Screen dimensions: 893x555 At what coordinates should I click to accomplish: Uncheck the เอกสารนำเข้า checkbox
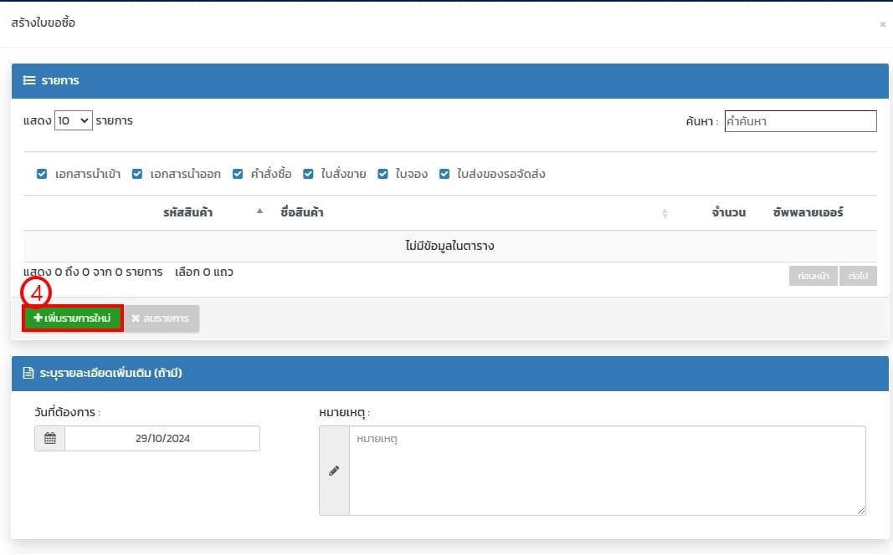(42, 175)
